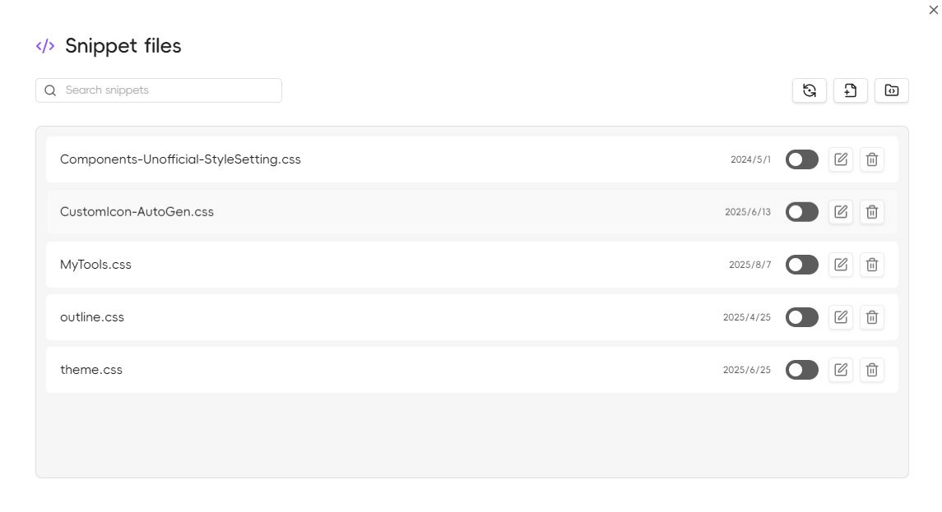The image size is (942, 512).
Task: Enable the outline.css snippet switch
Action: pos(802,317)
